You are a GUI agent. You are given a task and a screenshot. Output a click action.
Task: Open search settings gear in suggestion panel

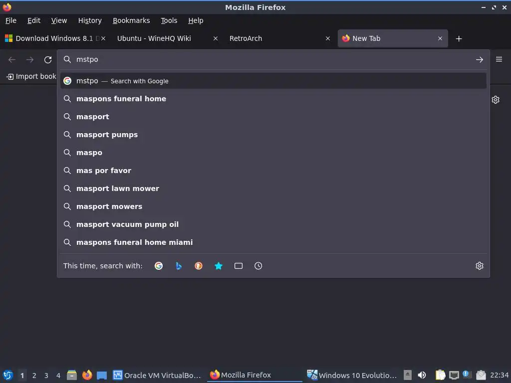[x=479, y=266]
